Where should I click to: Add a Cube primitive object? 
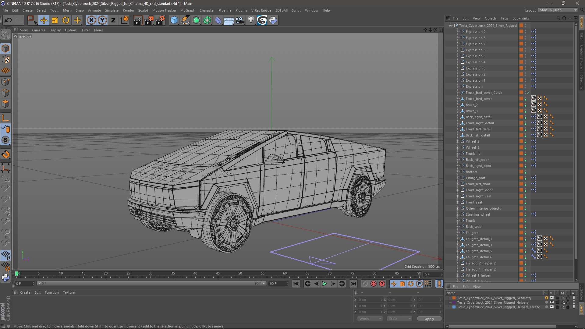174,20
